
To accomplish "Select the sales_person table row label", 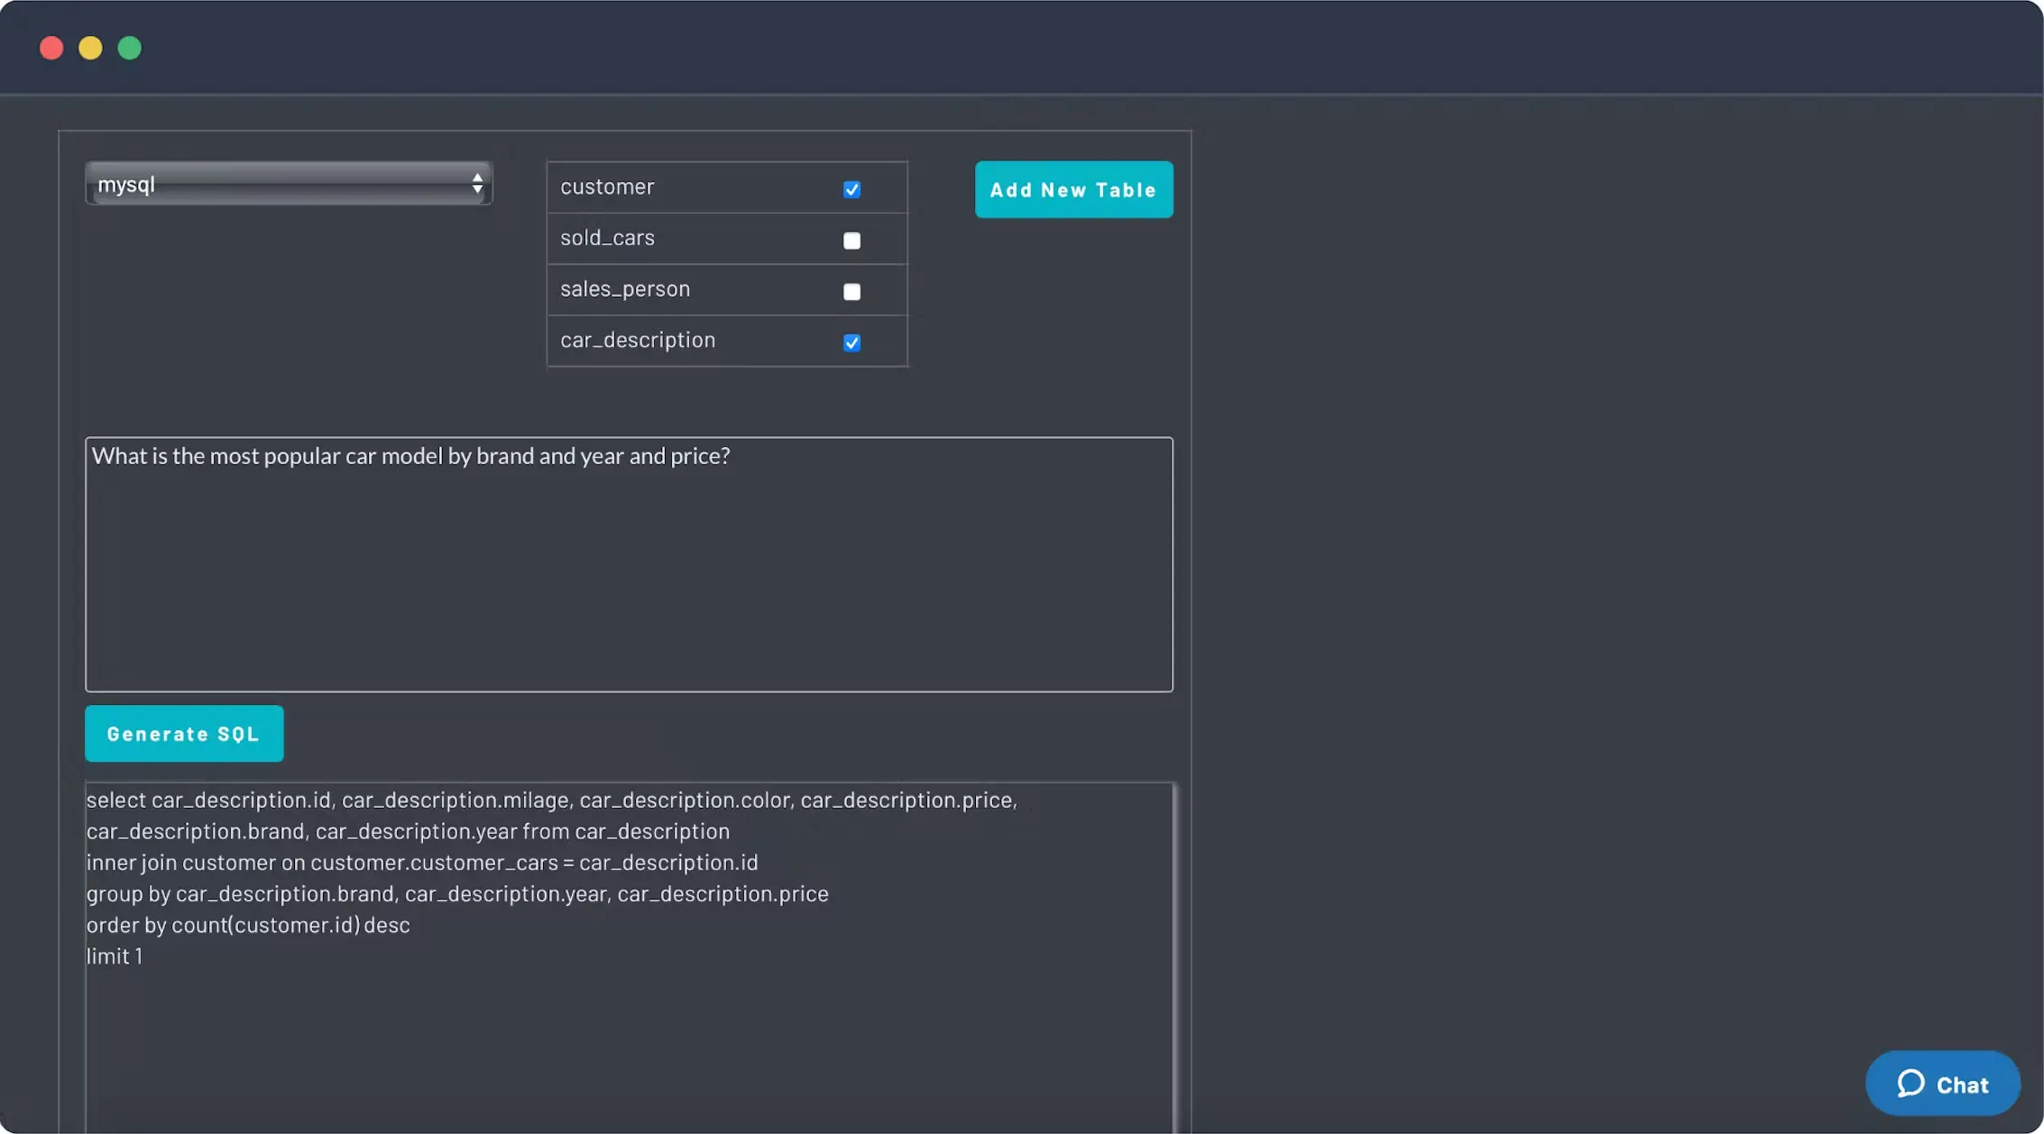I will [624, 289].
